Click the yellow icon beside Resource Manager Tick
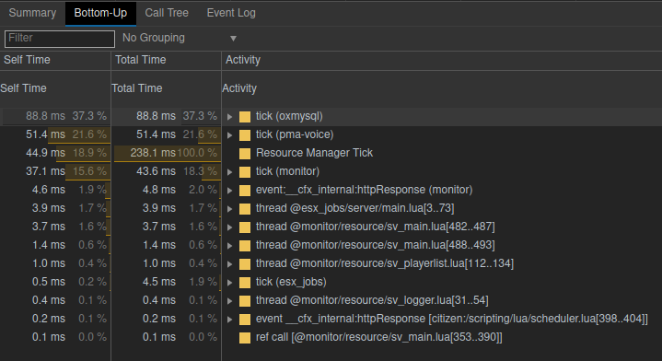Viewport: 662px width, 361px height. [x=245, y=154]
